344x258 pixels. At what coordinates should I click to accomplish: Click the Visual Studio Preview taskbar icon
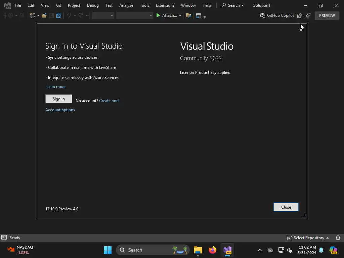(227, 250)
